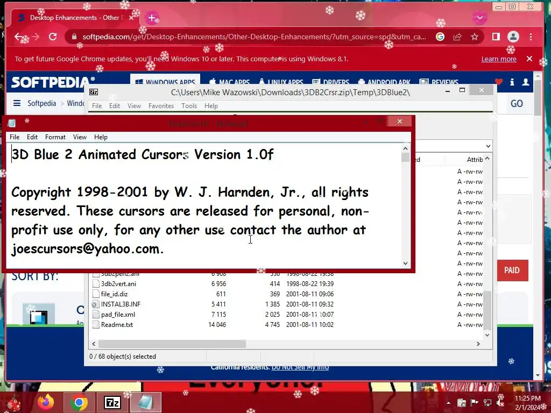Click the GO search button
This screenshot has width=551, height=413.
(x=517, y=103)
